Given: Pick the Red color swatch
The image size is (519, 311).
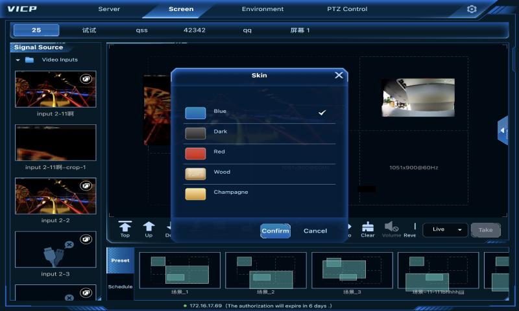Looking at the screenshot, I should [x=195, y=154].
